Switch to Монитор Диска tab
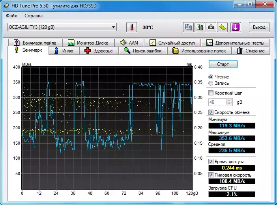Image resolution: width=277 pixels, height=205 pixels. (88, 43)
